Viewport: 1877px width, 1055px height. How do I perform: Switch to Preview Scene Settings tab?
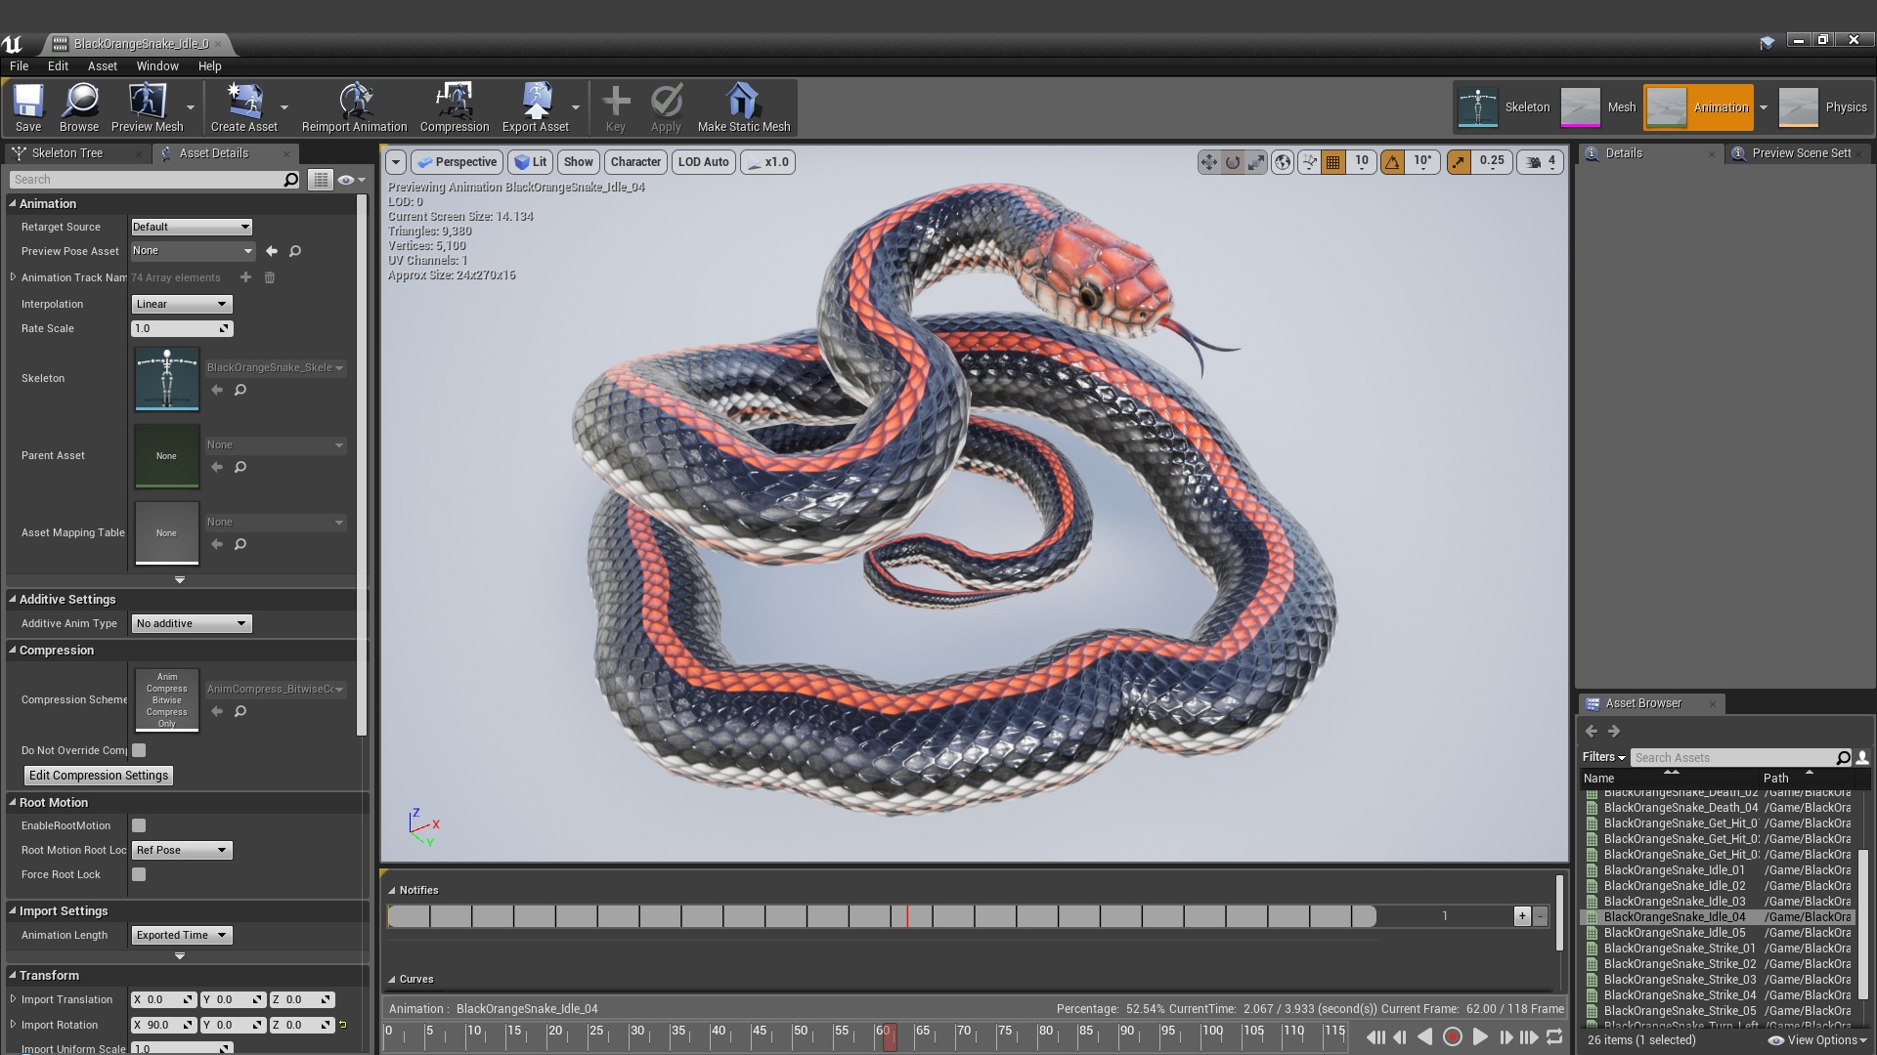[x=1800, y=153]
